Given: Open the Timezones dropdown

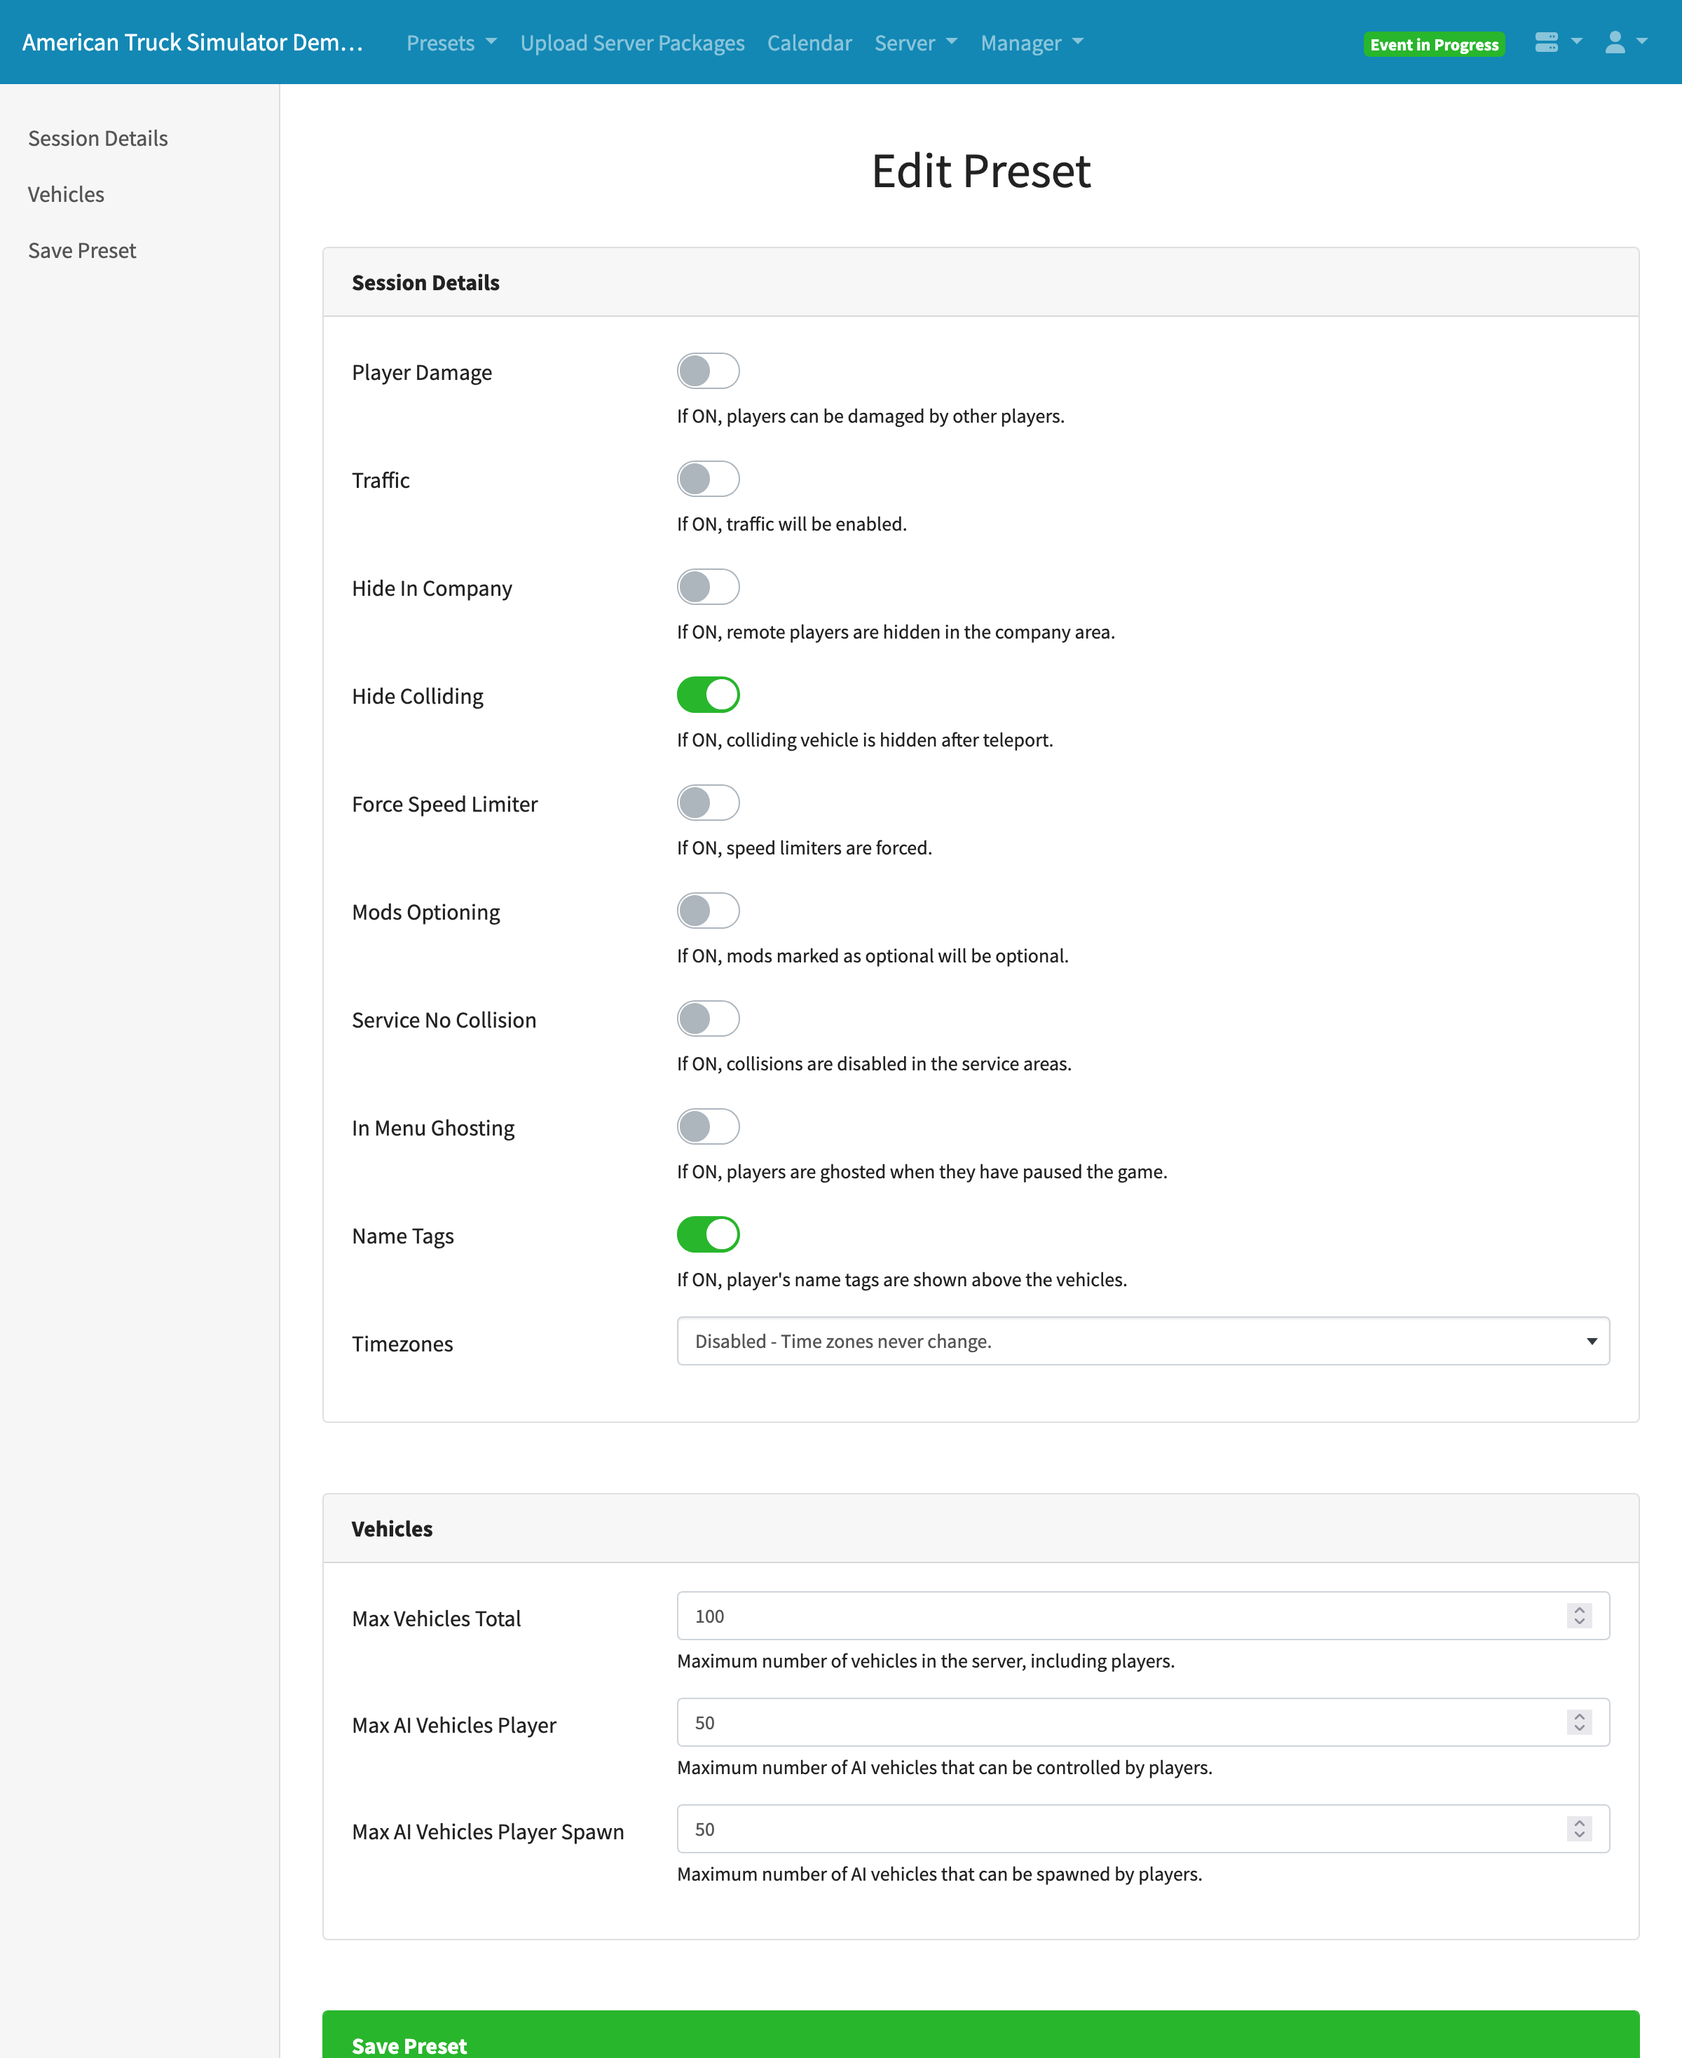Looking at the screenshot, I should (x=1142, y=1341).
